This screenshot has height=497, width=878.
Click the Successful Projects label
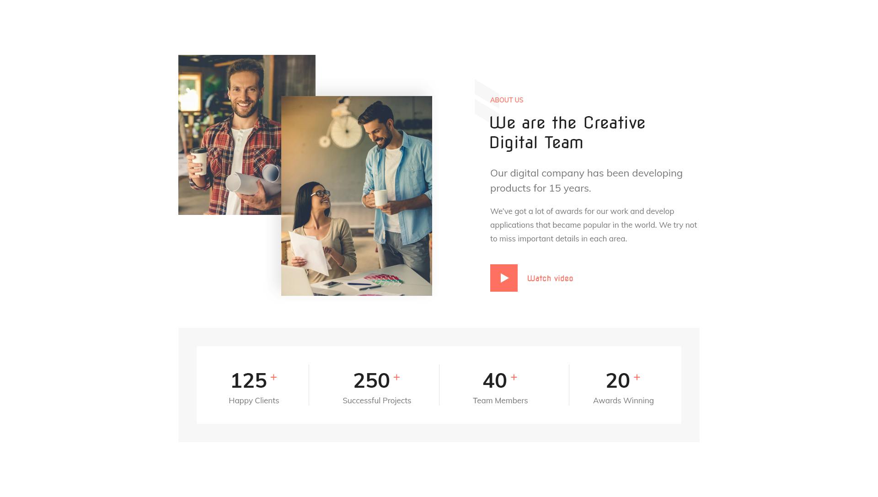coord(377,401)
